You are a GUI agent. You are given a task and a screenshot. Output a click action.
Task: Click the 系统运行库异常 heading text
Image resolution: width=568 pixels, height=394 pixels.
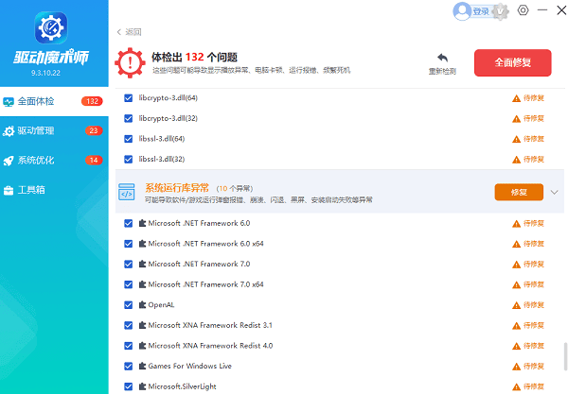pos(177,188)
